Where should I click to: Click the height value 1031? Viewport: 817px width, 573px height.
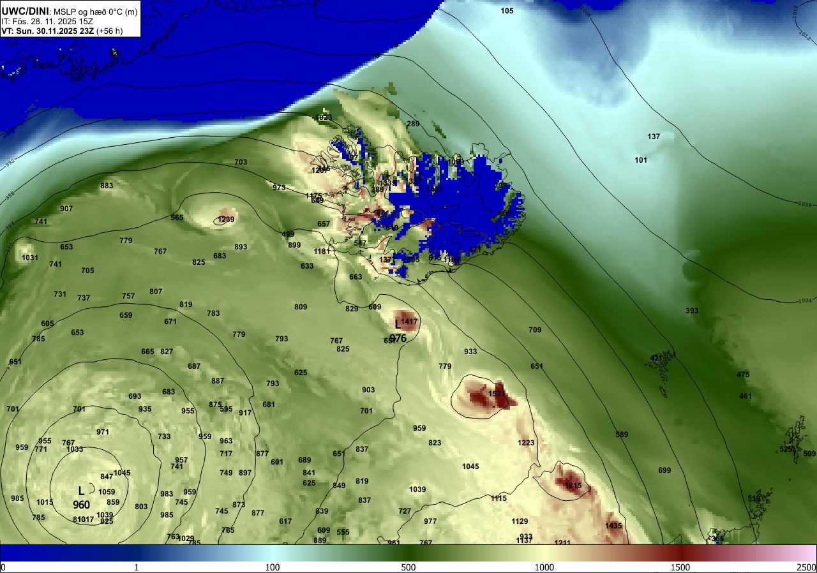[x=30, y=258]
